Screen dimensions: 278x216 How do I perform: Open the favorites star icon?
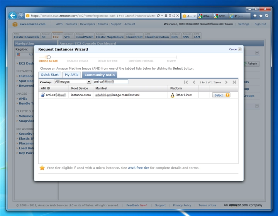coord(261,16)
